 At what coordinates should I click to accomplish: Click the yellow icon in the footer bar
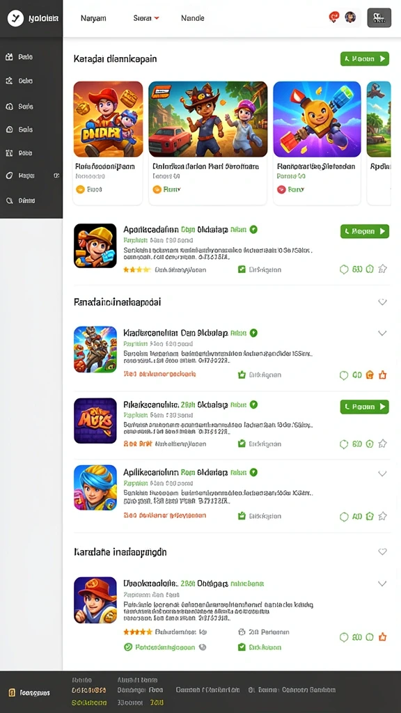12,693
